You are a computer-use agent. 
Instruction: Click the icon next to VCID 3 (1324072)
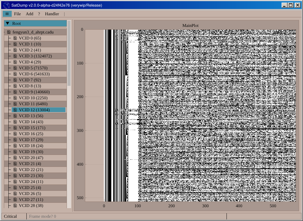[x=15, y=56]
